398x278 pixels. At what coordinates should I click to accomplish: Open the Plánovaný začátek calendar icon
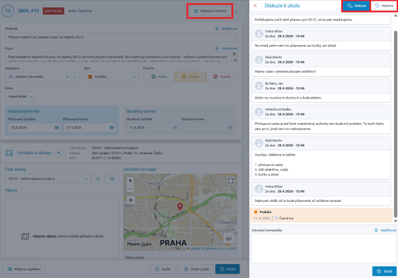pos(56,128)
